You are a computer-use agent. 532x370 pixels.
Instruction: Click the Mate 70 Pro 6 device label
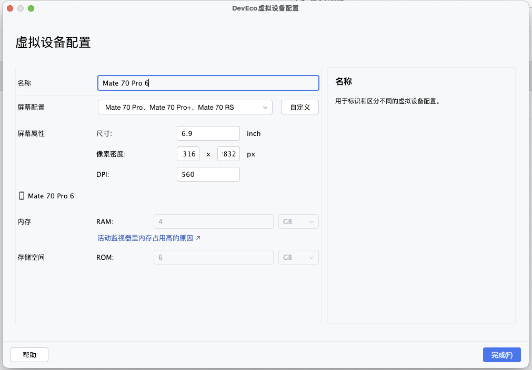pyautogui.click(x=51, y=196)
